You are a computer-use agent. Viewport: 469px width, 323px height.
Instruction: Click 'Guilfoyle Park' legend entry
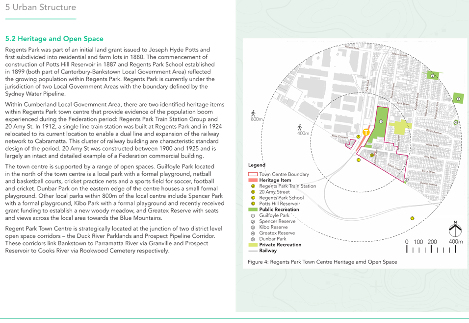(274, 215)
